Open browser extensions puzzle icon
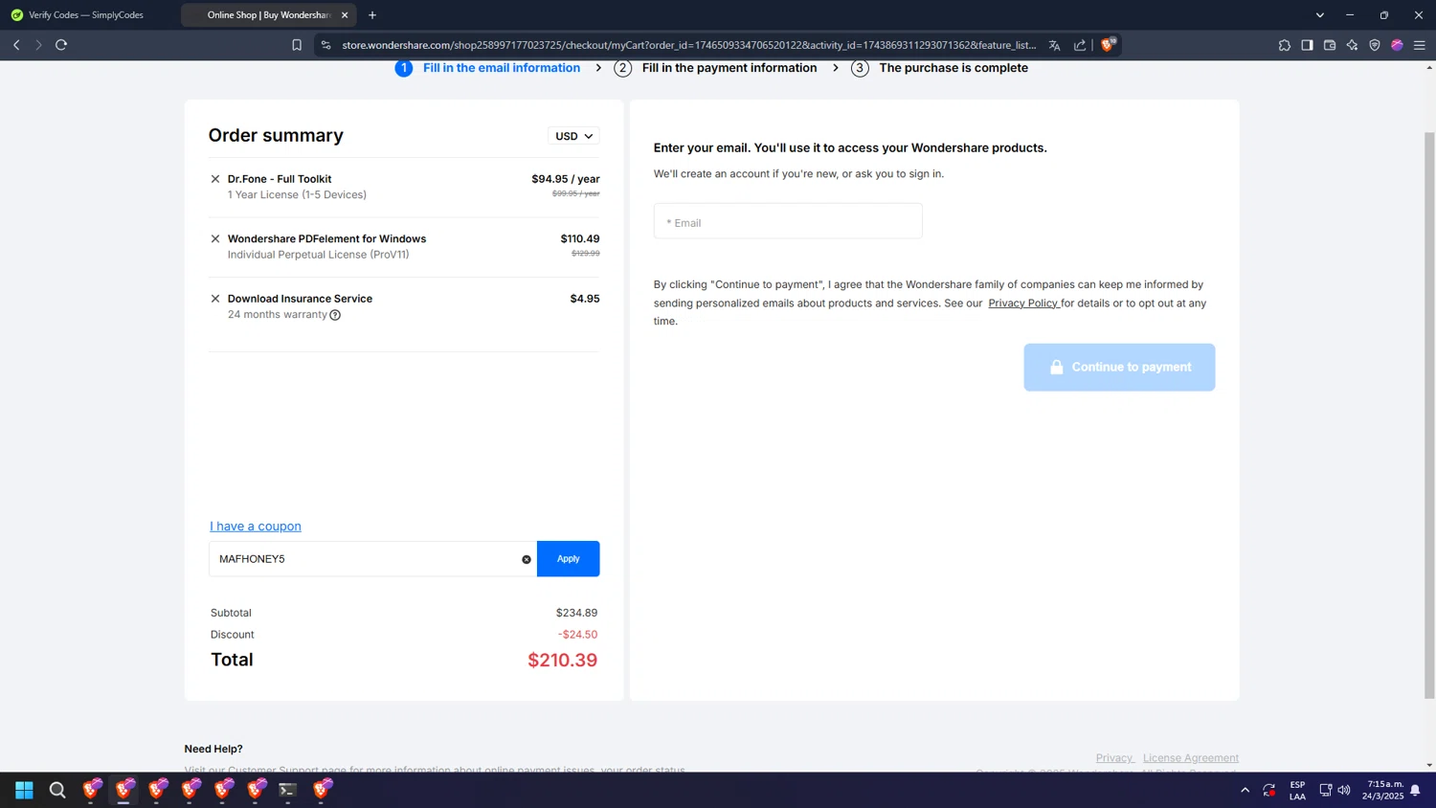1436x808 pixels. (1285, 45)
